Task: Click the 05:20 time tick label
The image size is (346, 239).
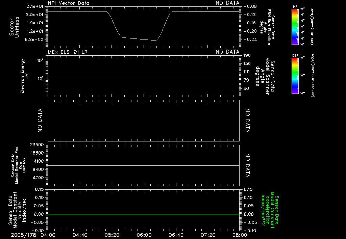Action: pyautogui.click(x=112, y=235)
